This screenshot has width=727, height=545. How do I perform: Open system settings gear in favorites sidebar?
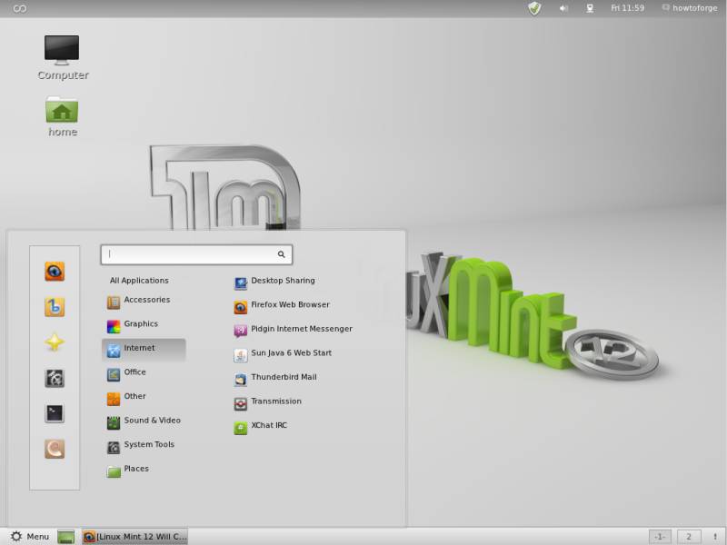pyautogui.click(x=55, y=378)
